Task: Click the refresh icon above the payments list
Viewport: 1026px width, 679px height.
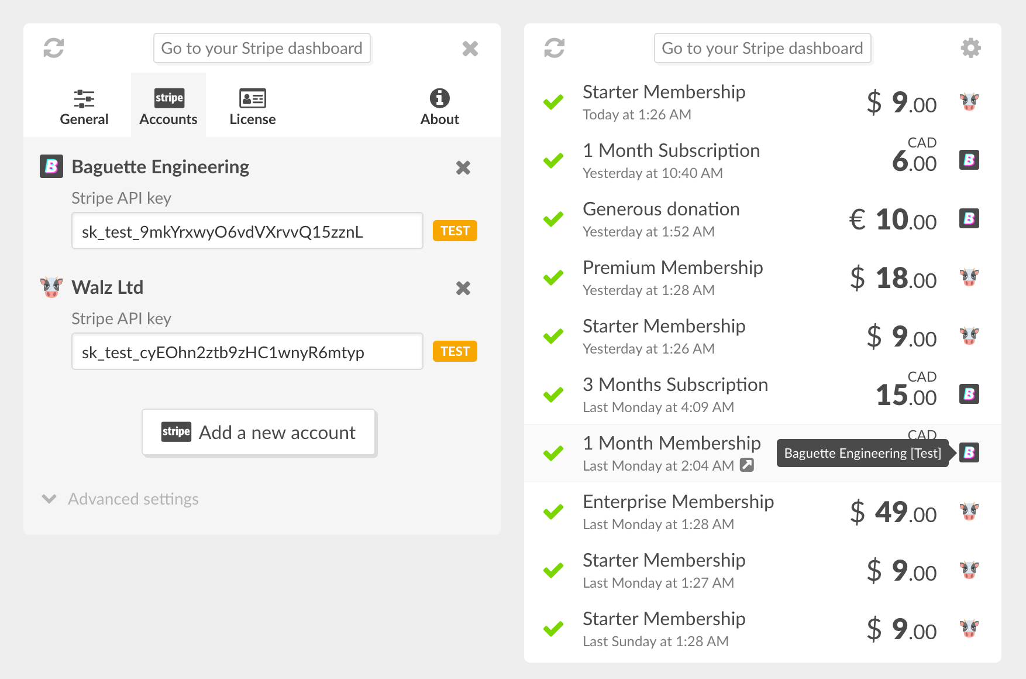Action: point(554,48)
